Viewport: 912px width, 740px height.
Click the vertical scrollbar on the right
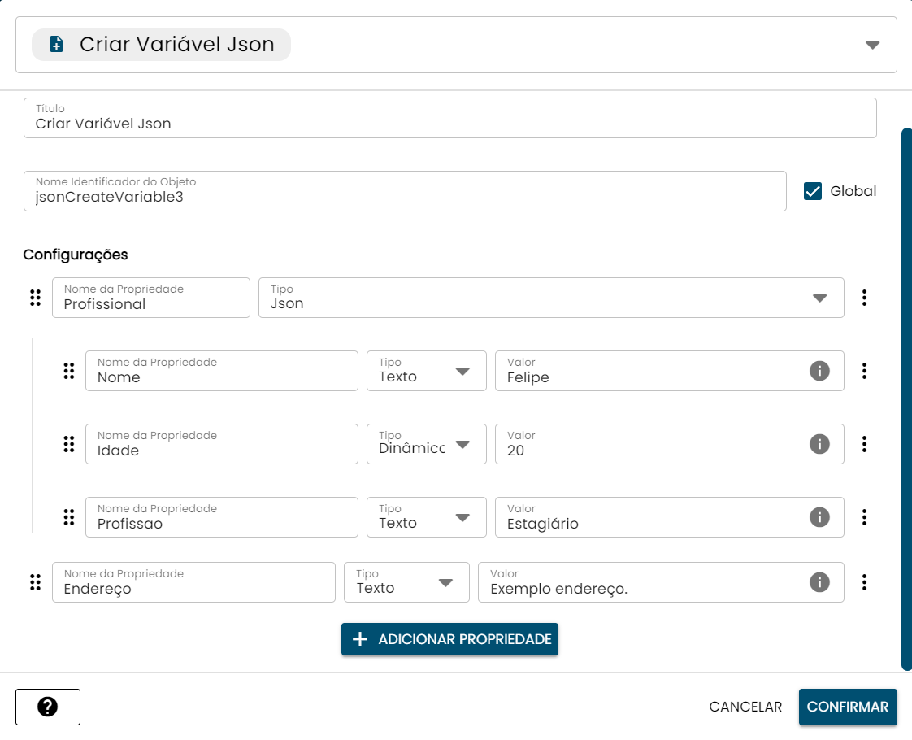point(906,398)
